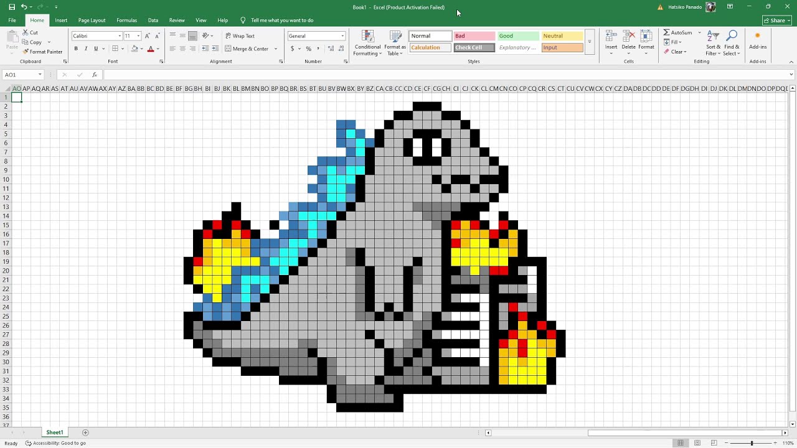
Task: Open Sort & Filter menu
Action: [x=714, y=43]
